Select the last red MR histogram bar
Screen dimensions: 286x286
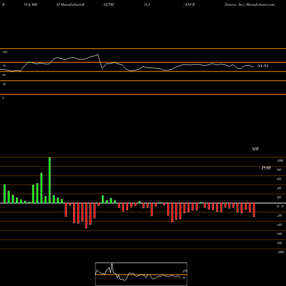click(x=254, y=210)
